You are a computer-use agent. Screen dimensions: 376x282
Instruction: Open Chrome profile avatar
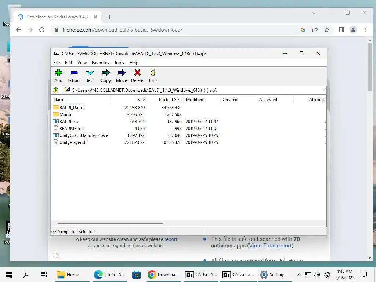pos(353,30)
